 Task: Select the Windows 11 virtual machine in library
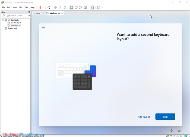tap(15, 26)
